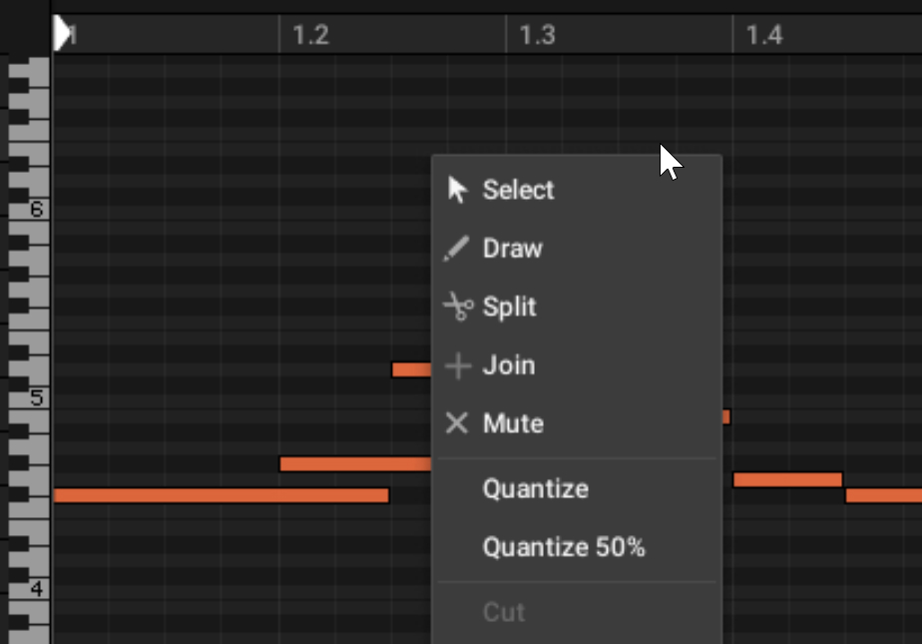This screenshot has height=644, width=922.
Task: Select the Select entry in the context menu
Action: point(519,190)
